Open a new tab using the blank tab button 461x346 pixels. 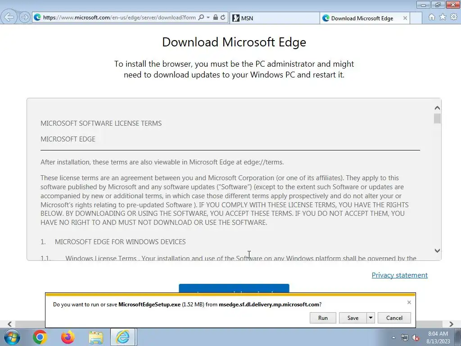click(x=416, y=18)
